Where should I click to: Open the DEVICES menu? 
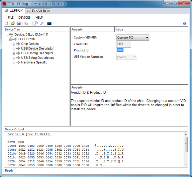[x=24, y=18]
